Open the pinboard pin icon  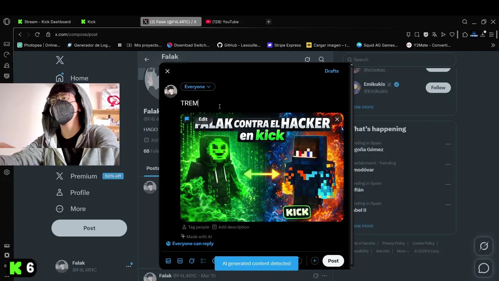pyautogui.click(x=408, y=34)
